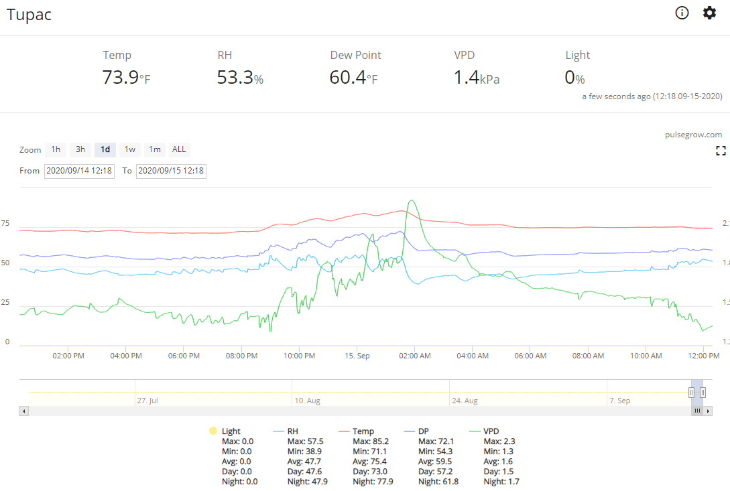Click the Tupac device title
This screenshot has height=491, width=730.
(29, 15)
